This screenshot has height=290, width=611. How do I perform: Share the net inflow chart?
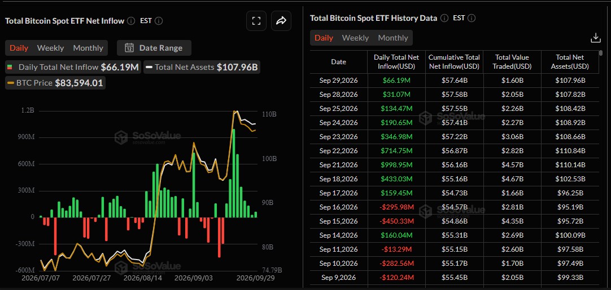coord(281,21)
